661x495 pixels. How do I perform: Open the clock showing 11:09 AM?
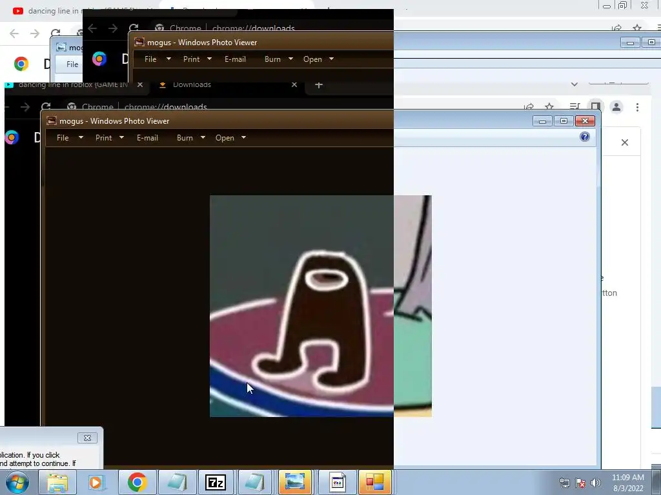(627, 483)
